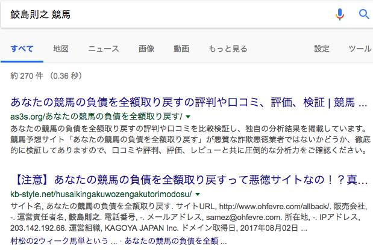Open sitelink 村松の2ウィーク馬単という
Image resolution: width=373 pixels, height=250 pixels.
64,241
